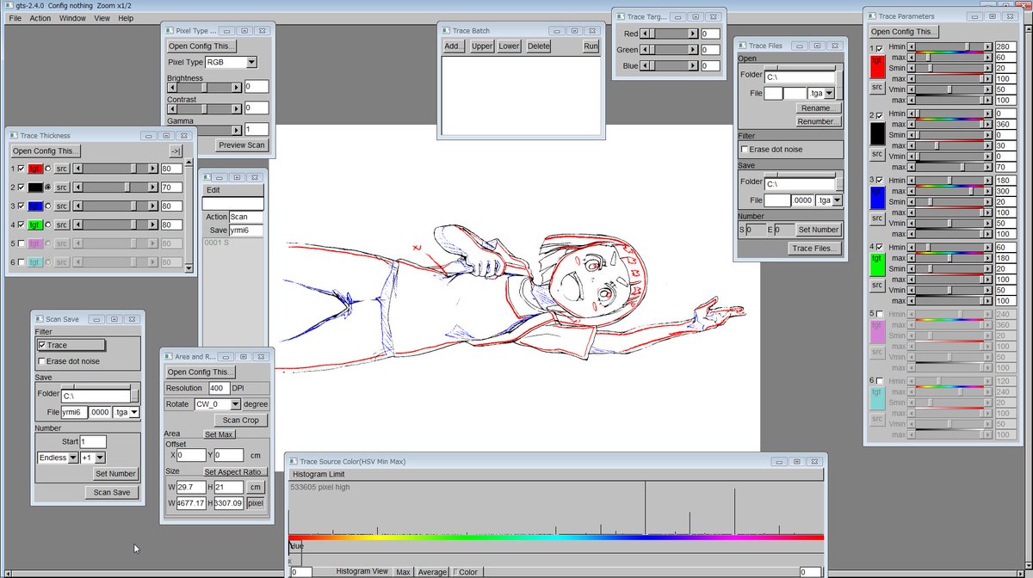This screenshot has height=578, width=1033.
Task: Click black swatch in Trace Thickness row 2
Action: [x=35, y=188]
